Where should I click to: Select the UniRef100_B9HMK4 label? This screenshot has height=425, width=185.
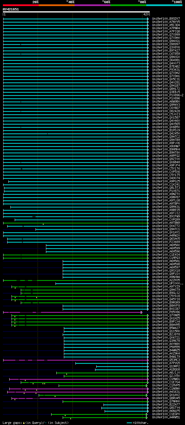(166, 149)
